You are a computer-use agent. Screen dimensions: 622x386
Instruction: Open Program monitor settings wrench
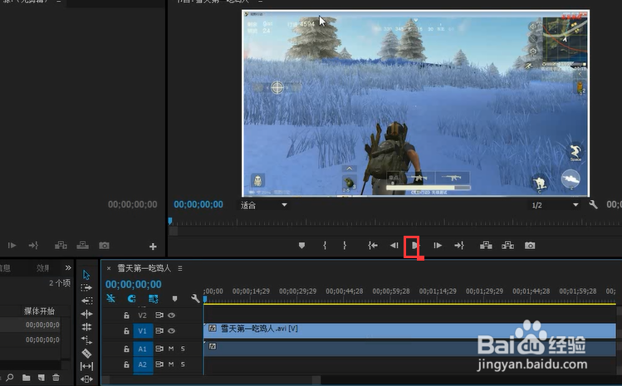tap(593, 205)
